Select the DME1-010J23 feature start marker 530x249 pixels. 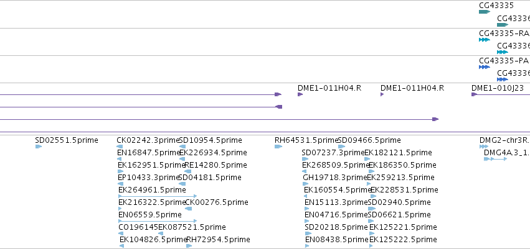tap(474, 94)
